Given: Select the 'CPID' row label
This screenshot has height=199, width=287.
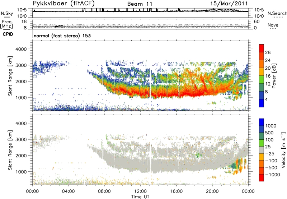Looking at the screenshot, I should tap(8, 34).
